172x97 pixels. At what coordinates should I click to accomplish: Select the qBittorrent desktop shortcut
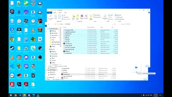coord(26,40)
